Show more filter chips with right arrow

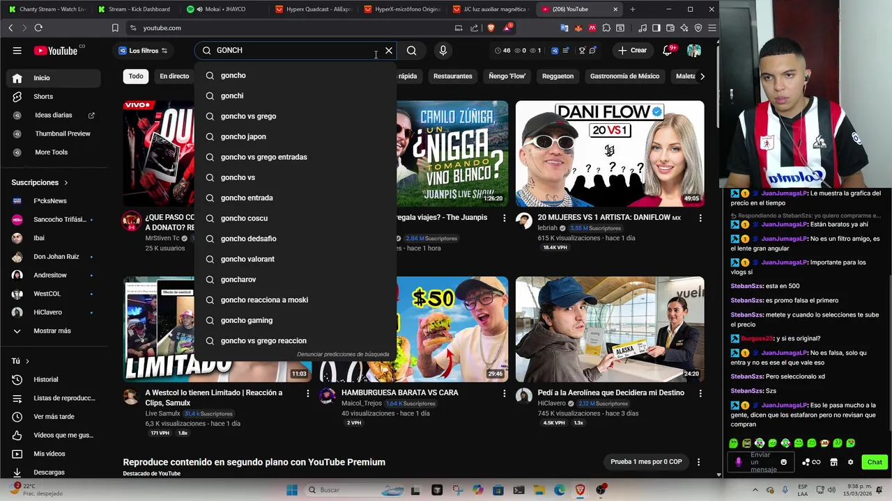pyautogui.click(x=702, y=76)
